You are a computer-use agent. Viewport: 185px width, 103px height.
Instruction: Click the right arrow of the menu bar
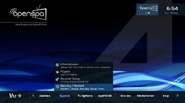(x=178, y=96)
